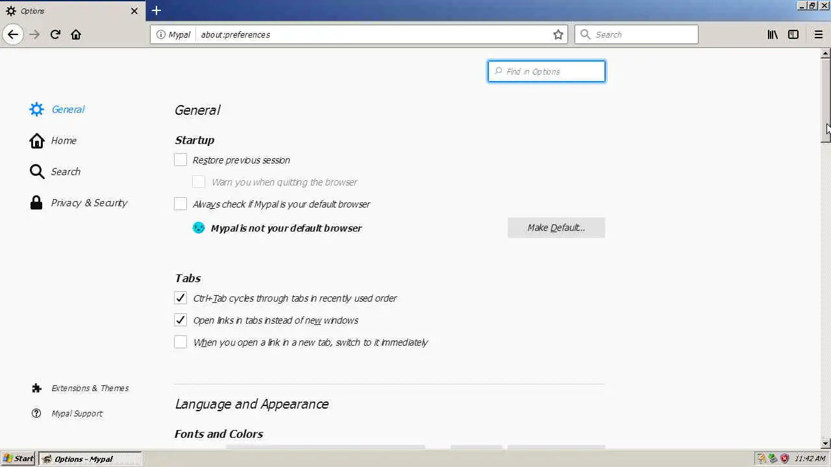The height and width of the screenshot is (467, 831).
Task: Click the forward arrow navigation button
Action: tap(34, 34)
